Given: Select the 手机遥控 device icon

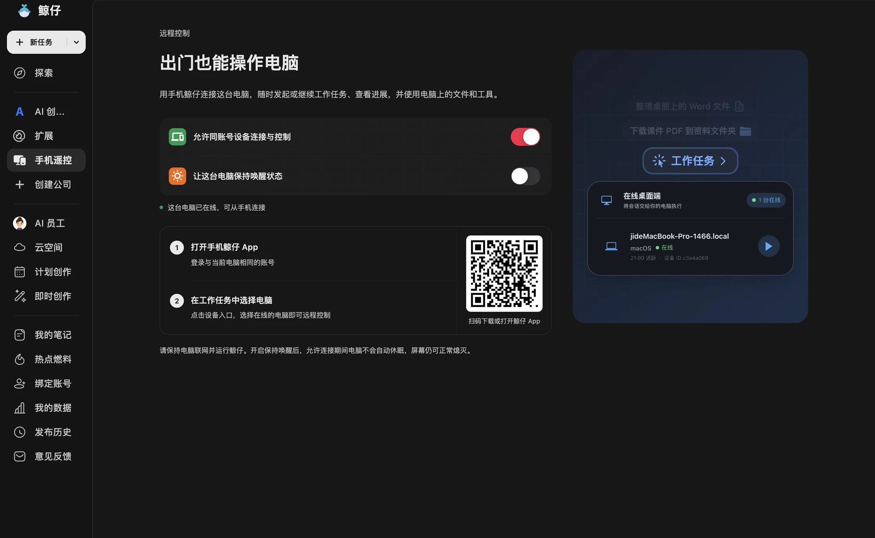Looking at the screenshot, I should 19,160.
